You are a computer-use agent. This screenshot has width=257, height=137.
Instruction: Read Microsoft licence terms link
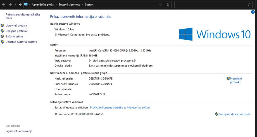[120, 108]
